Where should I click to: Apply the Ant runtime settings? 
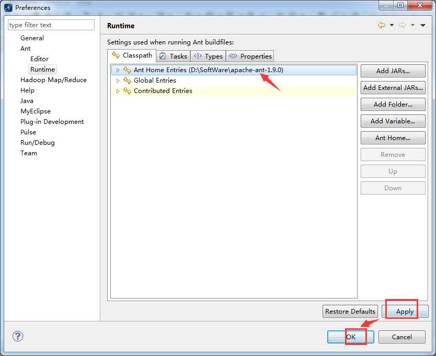(x=405, y=311)
